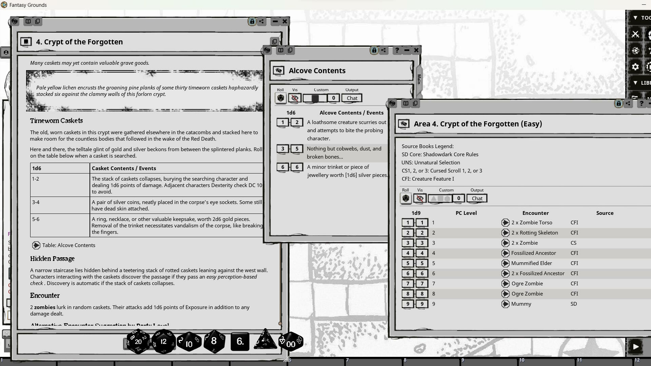Open help via the question mark icon

tap(397, 50)
